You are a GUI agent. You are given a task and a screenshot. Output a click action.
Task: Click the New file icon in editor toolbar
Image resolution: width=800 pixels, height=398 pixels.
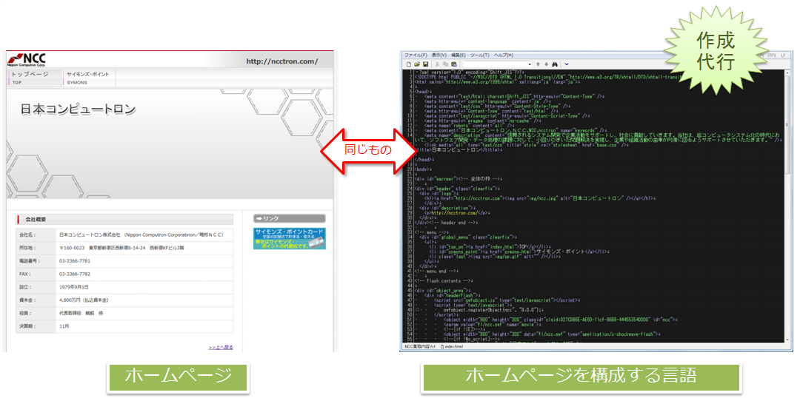tap(409, 64)
